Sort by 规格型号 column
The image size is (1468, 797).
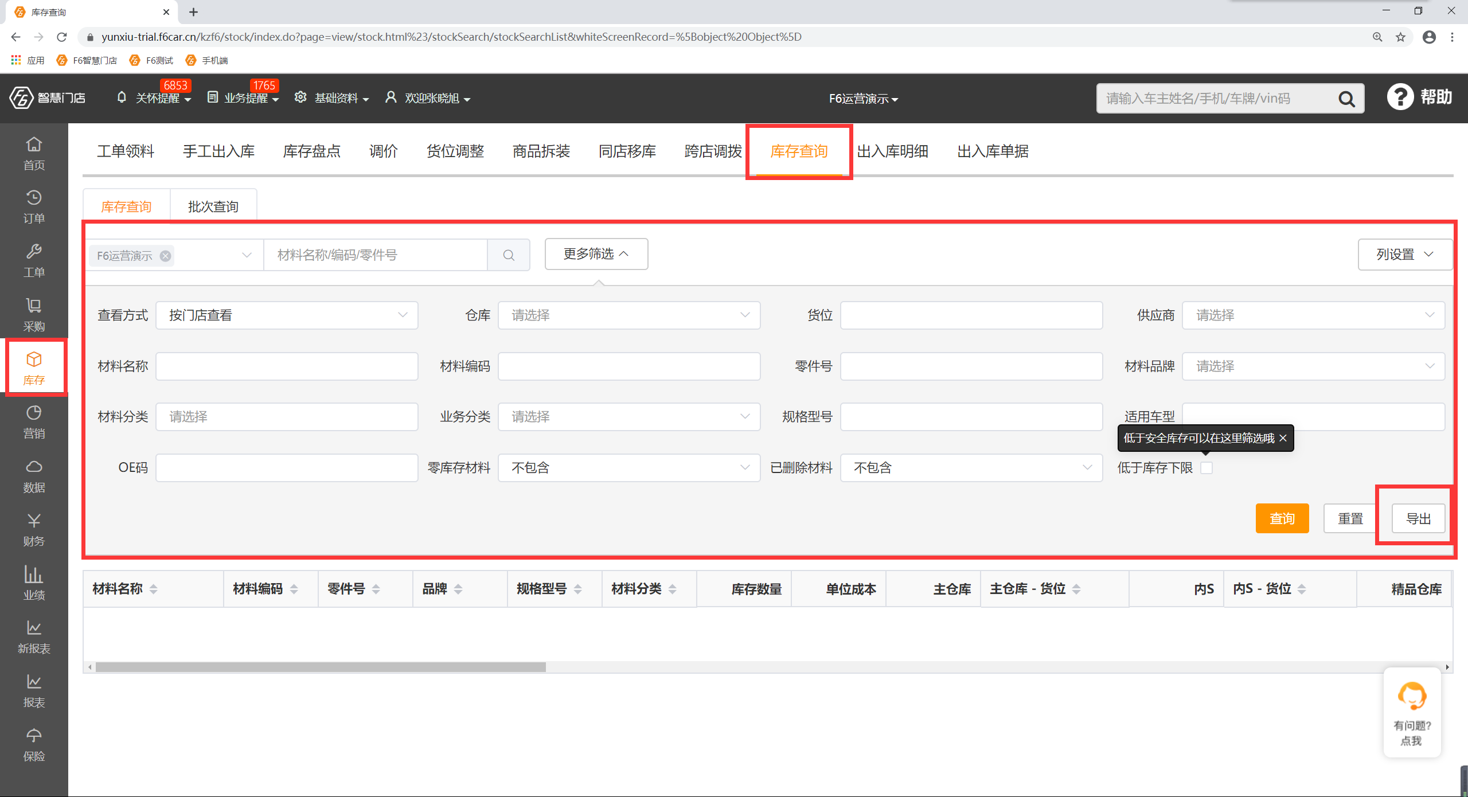tap(577, 589)
